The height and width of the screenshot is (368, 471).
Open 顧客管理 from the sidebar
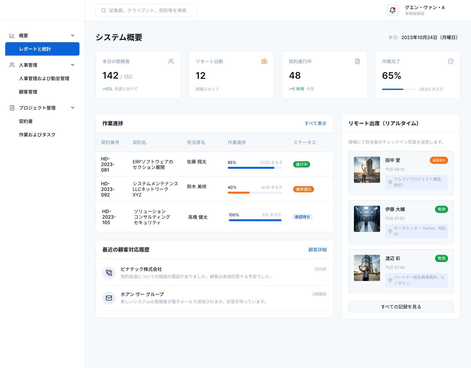pos(28,92)
